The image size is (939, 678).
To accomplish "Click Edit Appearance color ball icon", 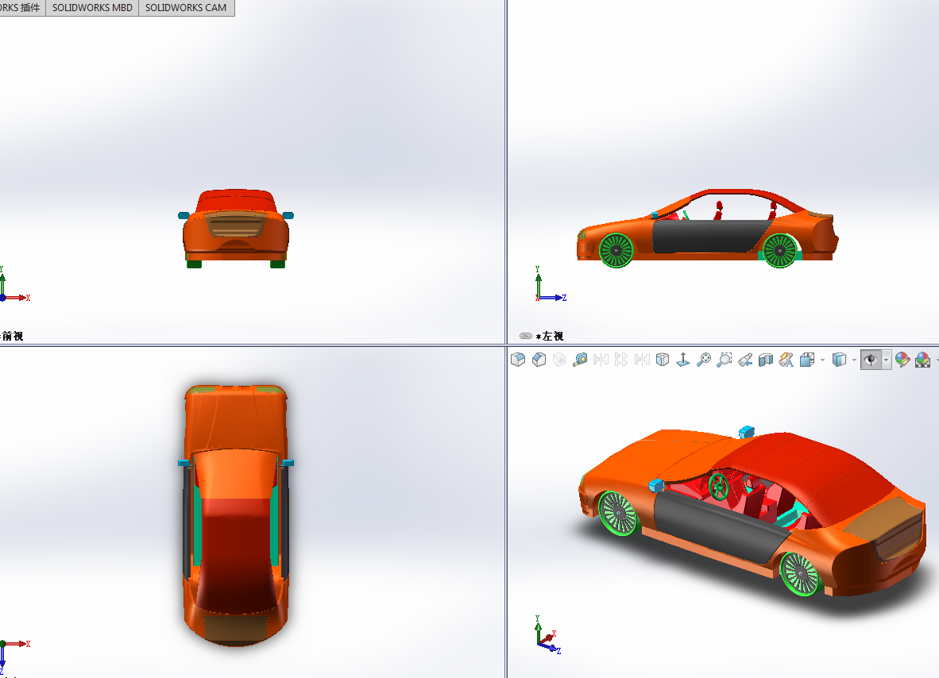I will (x=902, y=359).
